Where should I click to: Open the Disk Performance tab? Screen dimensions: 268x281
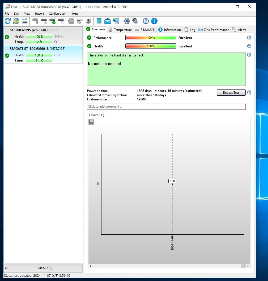[x=214, y=30]
